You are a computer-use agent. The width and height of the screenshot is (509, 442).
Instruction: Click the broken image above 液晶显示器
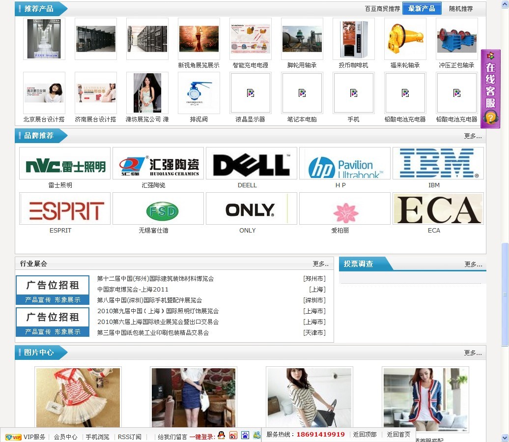[250, 93]
